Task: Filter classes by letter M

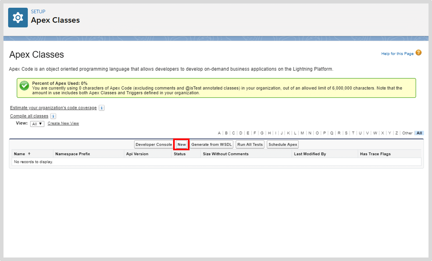Action: (302, 133)
